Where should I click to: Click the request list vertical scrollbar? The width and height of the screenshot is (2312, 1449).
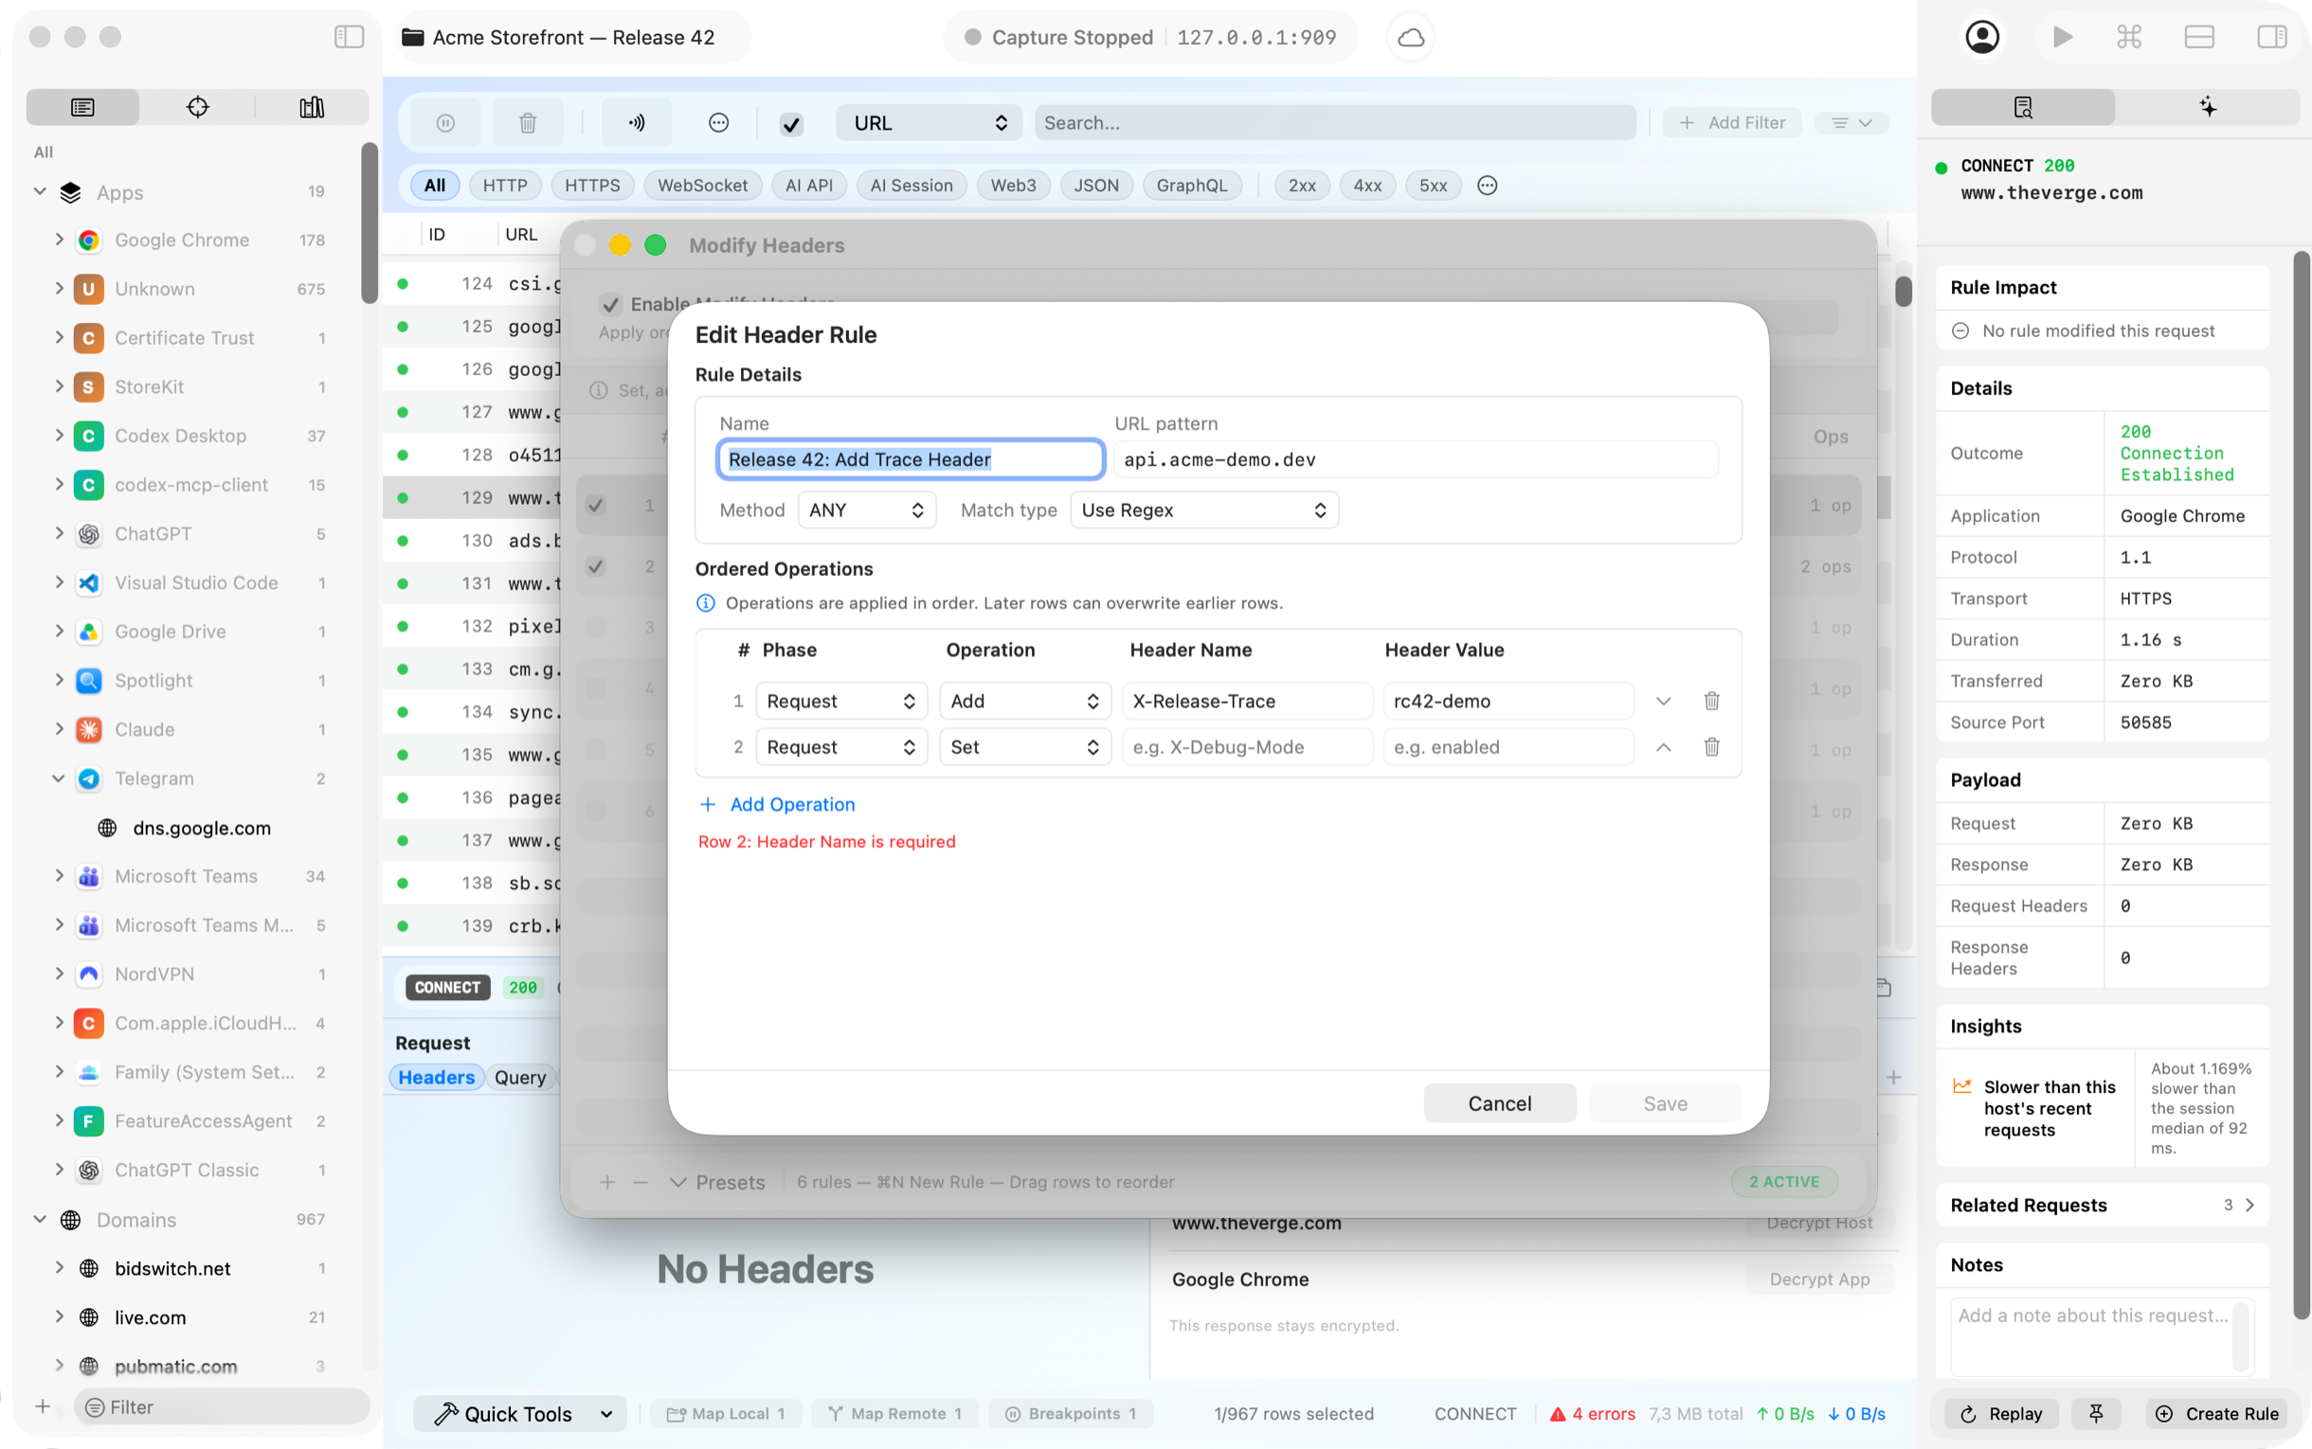click(1903, 291)
